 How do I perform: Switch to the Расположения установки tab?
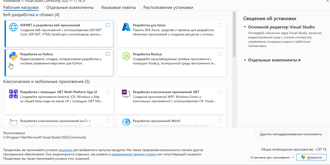tap(168, 8)
